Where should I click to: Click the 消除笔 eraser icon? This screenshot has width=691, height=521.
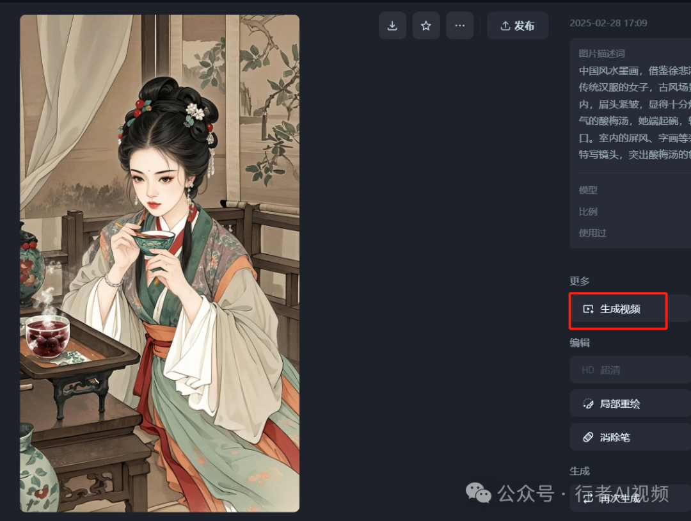coord(588,437)
